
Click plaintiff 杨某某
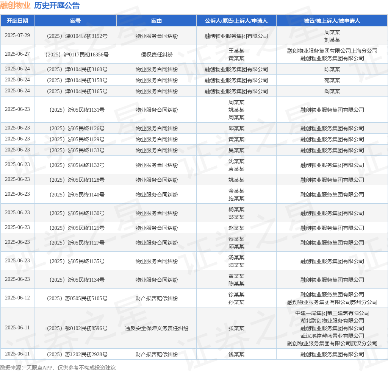[236, 209]
